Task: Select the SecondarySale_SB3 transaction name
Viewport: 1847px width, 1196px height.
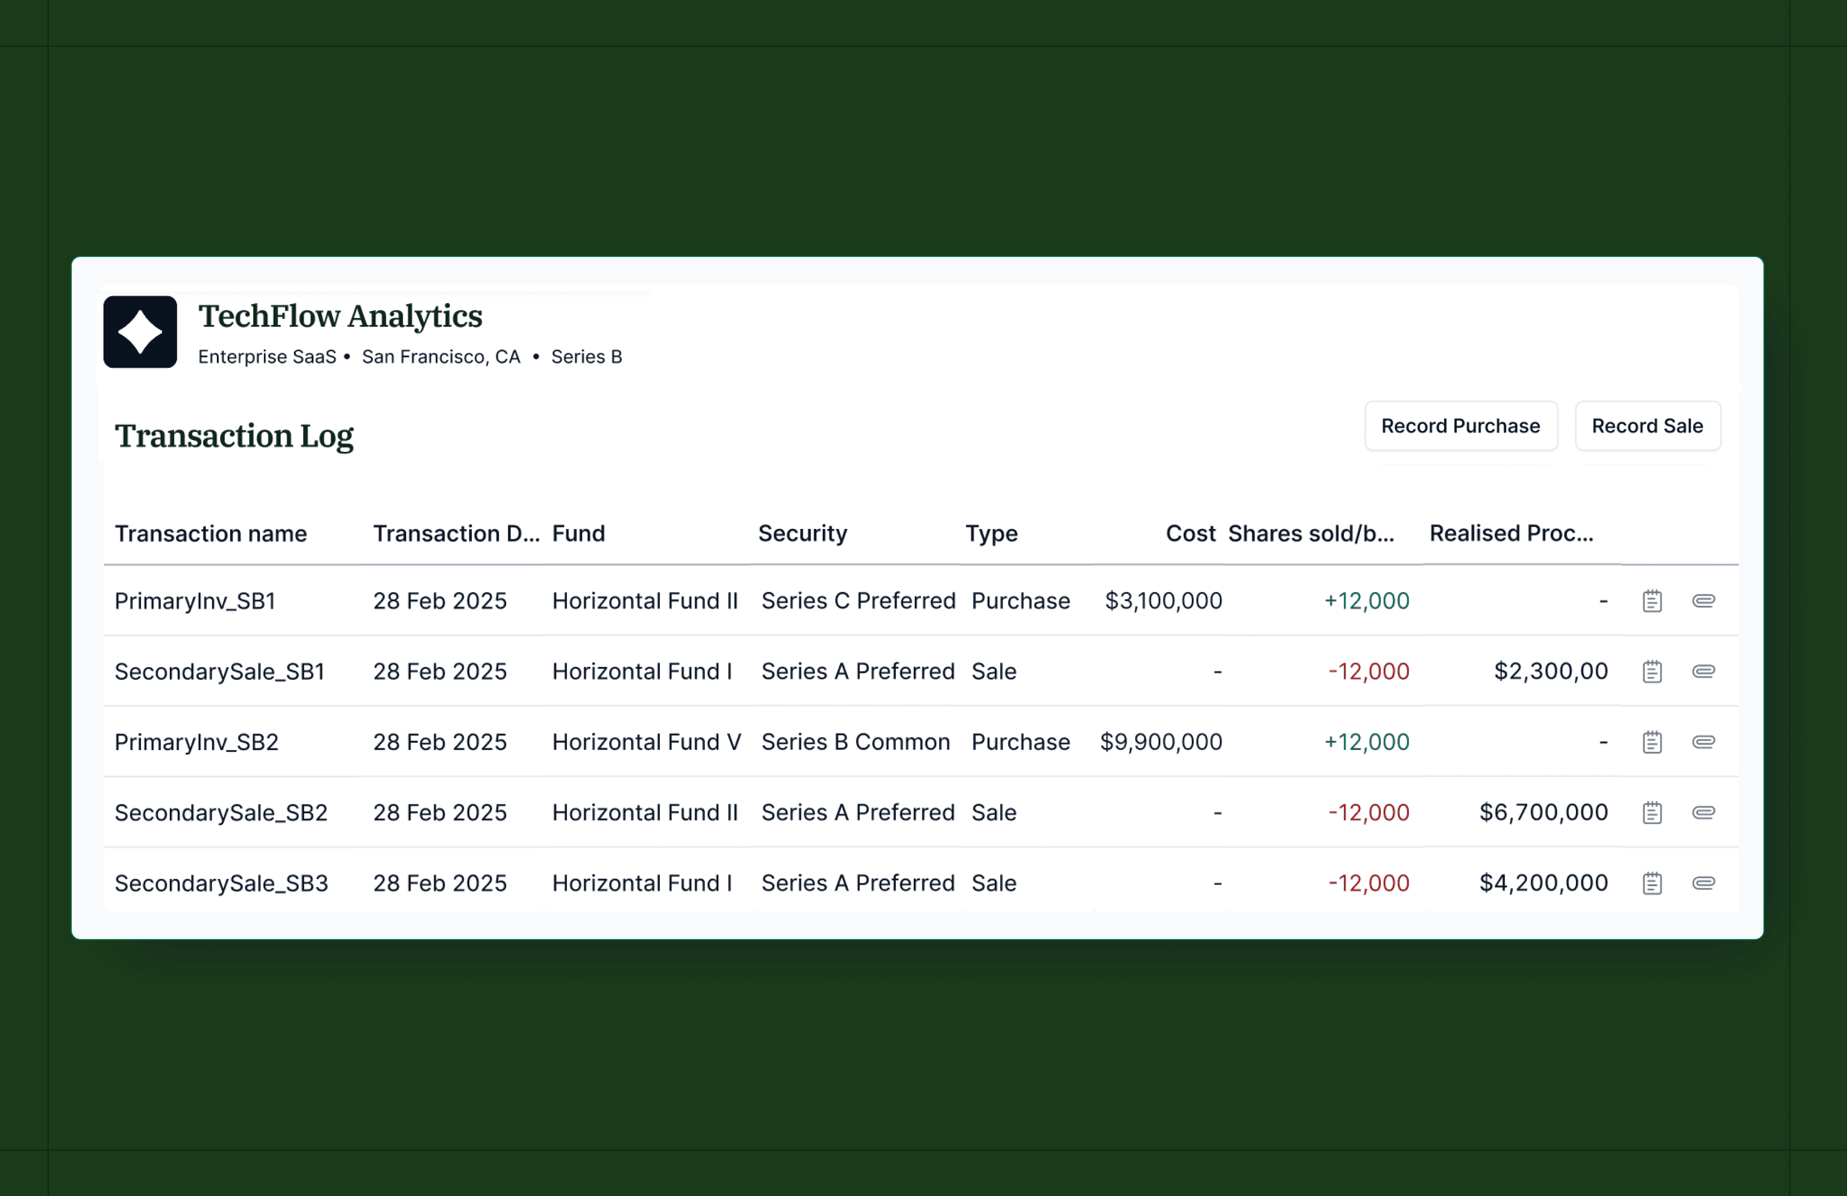Action: click(x=221, y=883)
